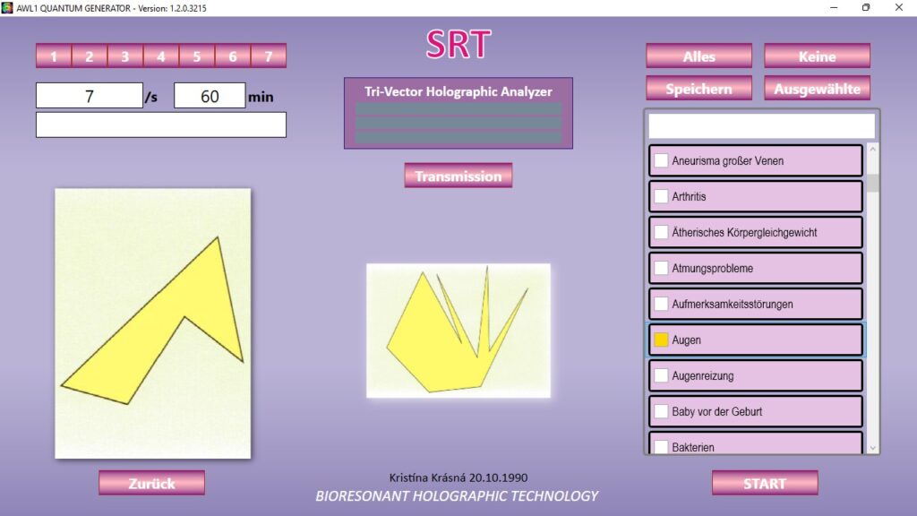Click the minutes duration input field
The height and width of the screenshot is (516, 917).
tap(210, 96)
